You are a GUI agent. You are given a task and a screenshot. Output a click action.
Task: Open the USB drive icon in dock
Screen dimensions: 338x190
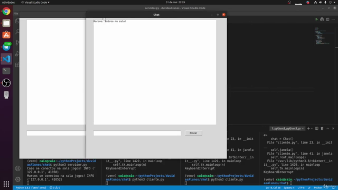pos(6,94)
